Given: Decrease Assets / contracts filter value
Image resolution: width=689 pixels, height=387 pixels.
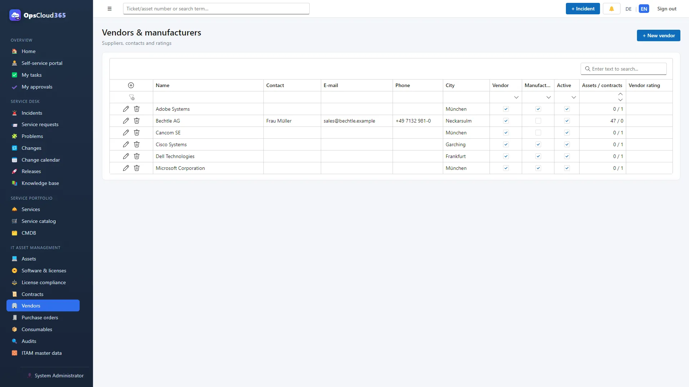Looking at the screenshot, I should point(620,100).
